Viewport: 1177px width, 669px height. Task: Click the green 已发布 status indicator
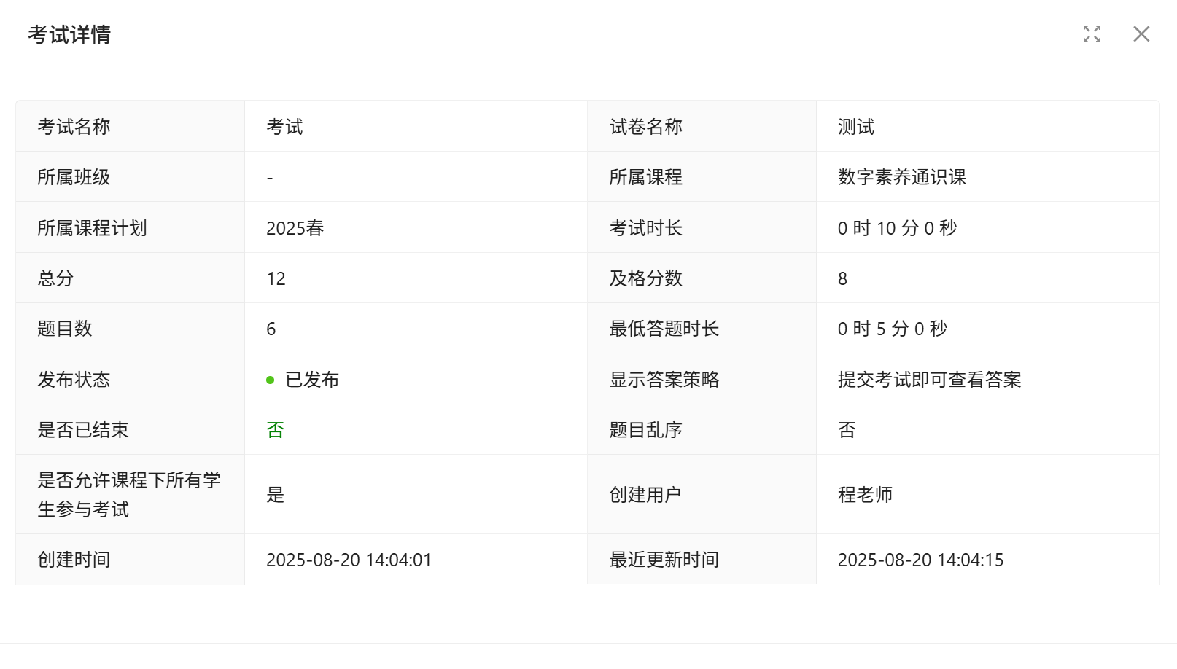pos(303,380)
